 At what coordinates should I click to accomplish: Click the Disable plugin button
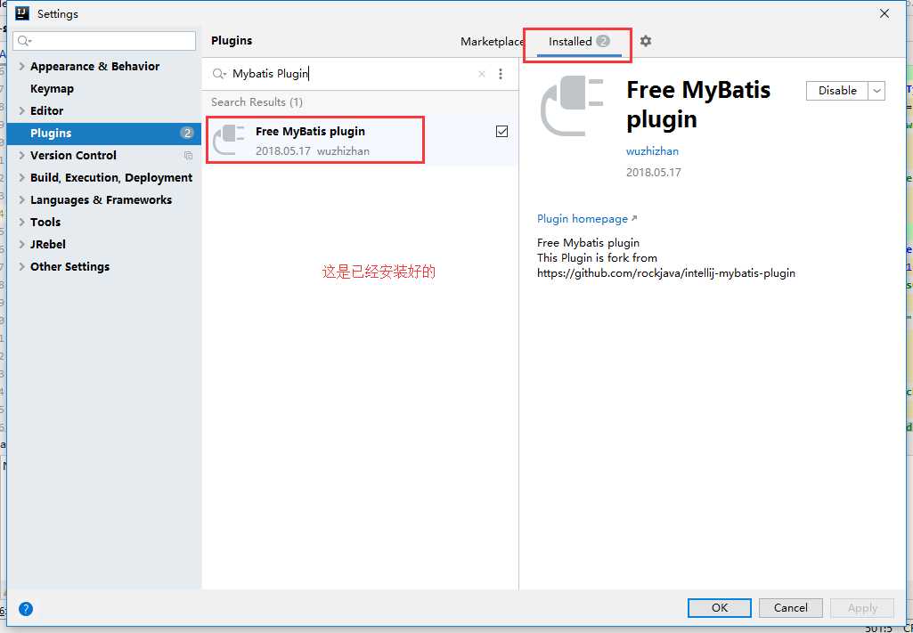point(837,91)
